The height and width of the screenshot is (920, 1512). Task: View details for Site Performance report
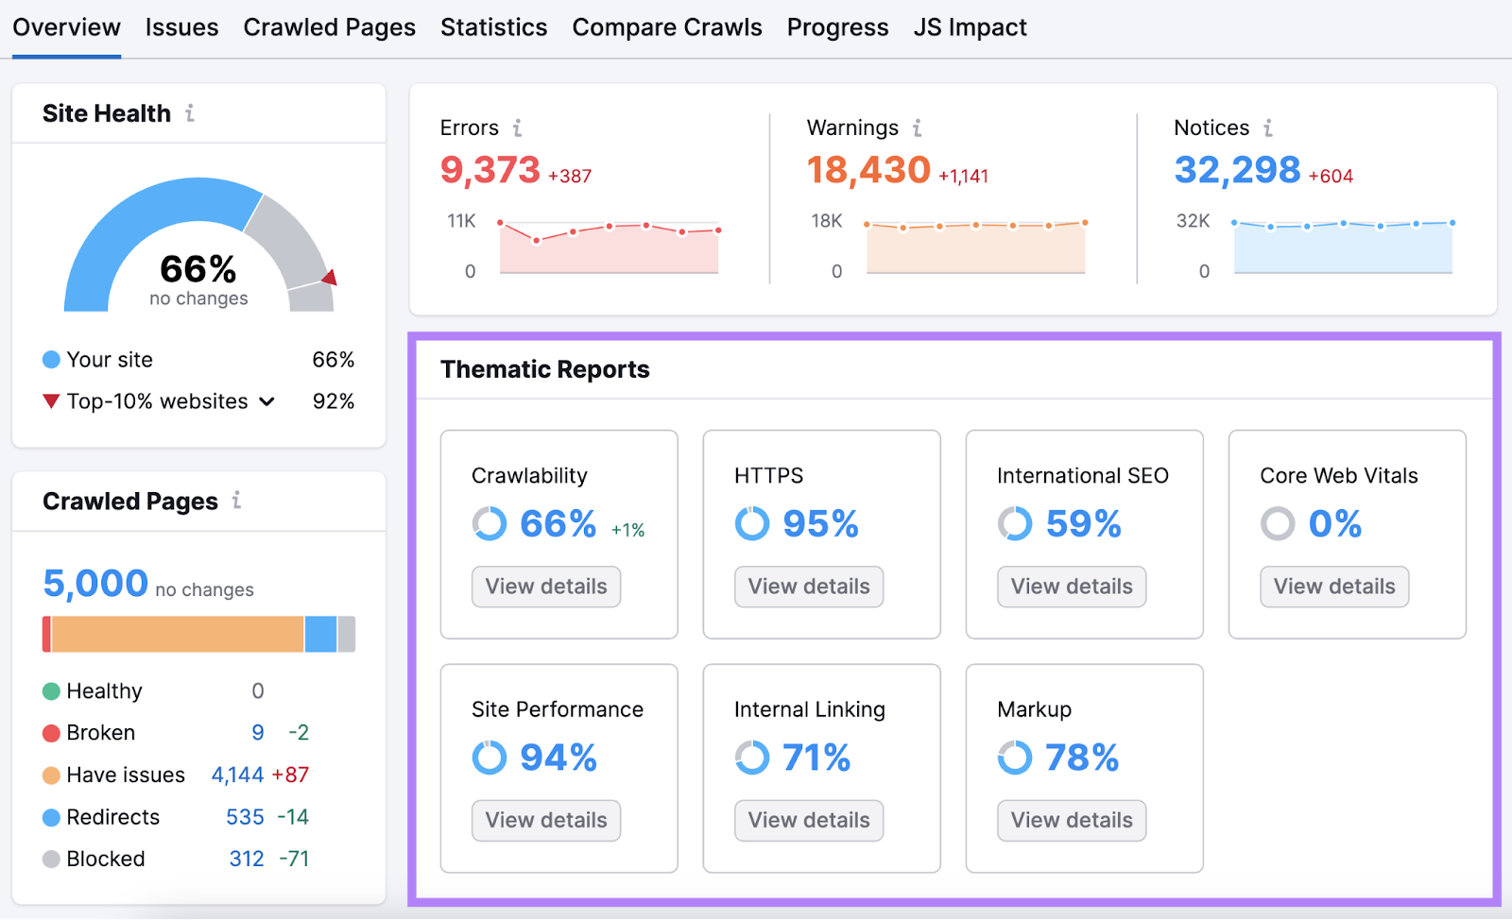(546, 821)
